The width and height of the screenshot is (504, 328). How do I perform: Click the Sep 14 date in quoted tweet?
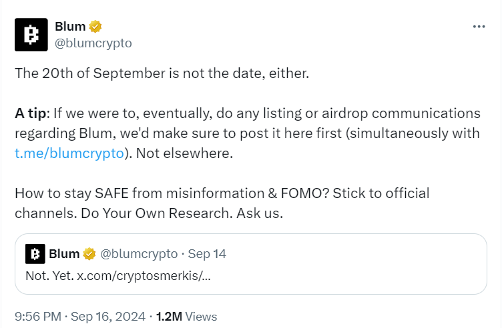click(x=207, y=254)
